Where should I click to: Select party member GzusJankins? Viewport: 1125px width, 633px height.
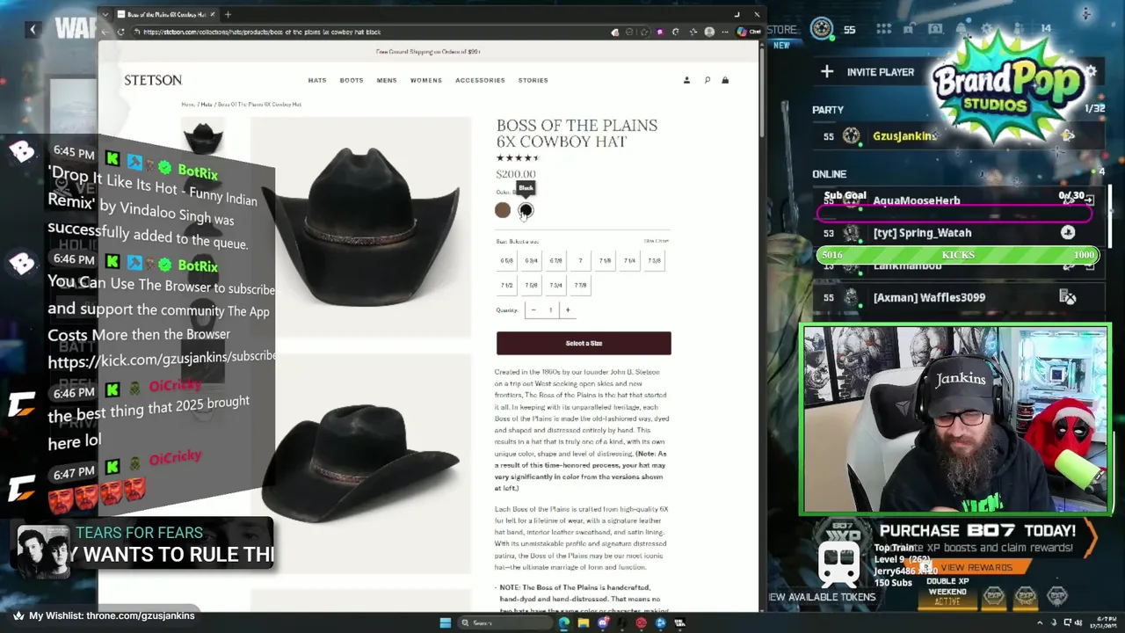905,136
